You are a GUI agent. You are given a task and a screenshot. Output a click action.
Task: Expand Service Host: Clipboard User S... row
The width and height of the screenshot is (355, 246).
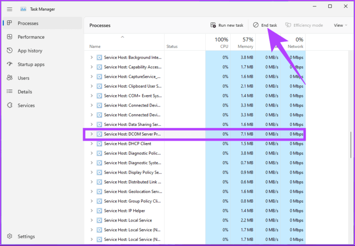[x=92, y=86]
